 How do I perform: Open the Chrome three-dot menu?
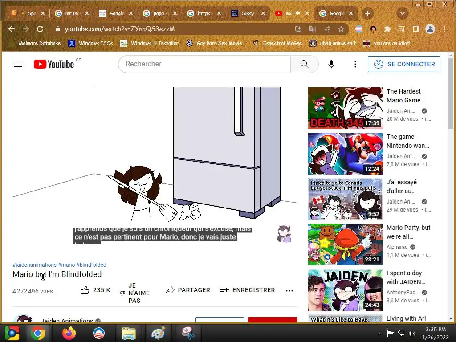444,29
